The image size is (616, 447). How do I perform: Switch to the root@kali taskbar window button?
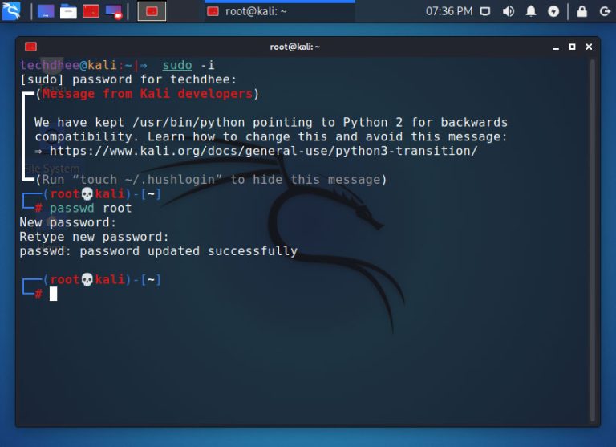[279, 11]
